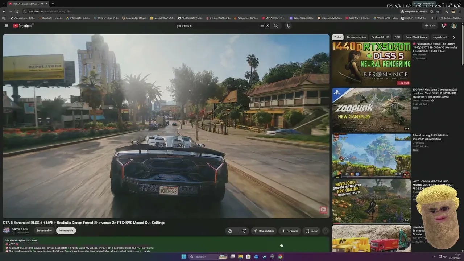The height and width of the screenshot is (261, 464).
Task: Open the ZOOPUNK New Demo video title
Action: point(435,93)
